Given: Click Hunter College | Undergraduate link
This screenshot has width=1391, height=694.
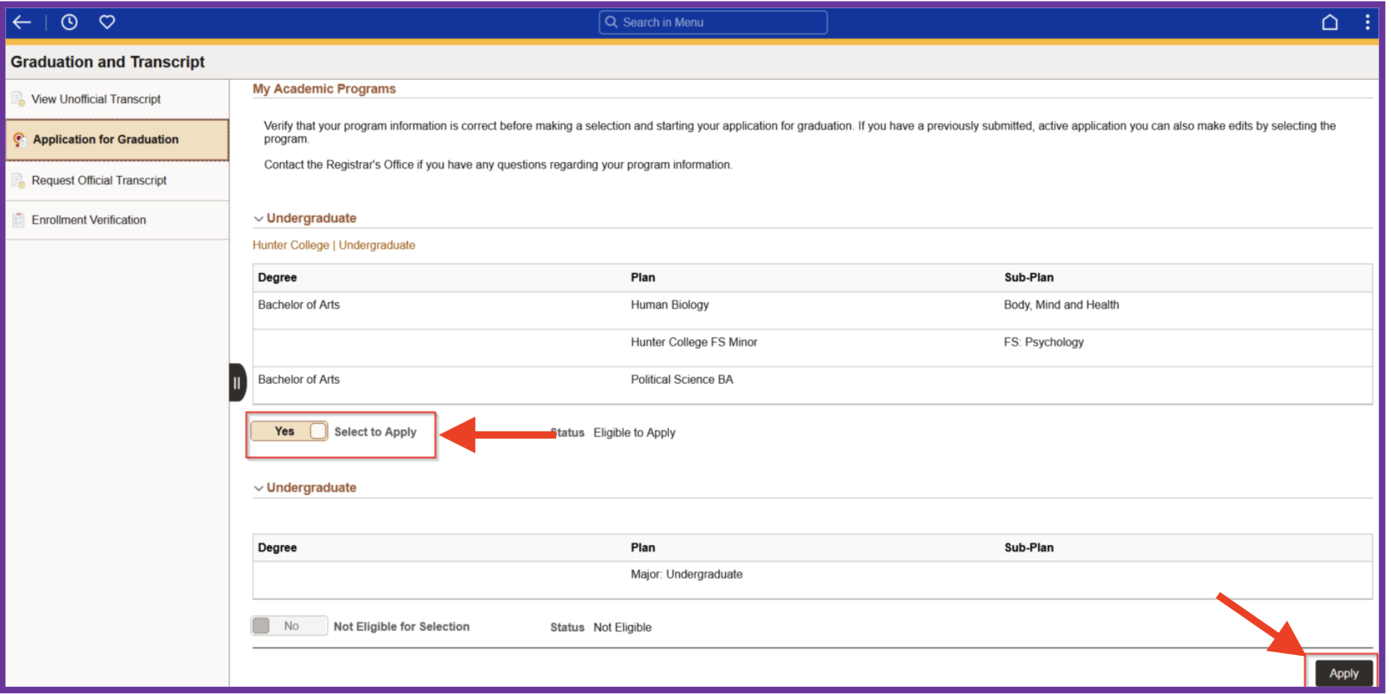Looking at the screenshot, I should [x=334, y=245].
